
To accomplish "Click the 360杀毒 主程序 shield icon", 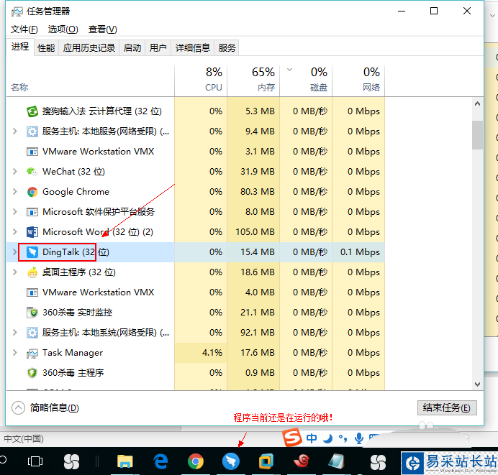I will click(32, 373).
